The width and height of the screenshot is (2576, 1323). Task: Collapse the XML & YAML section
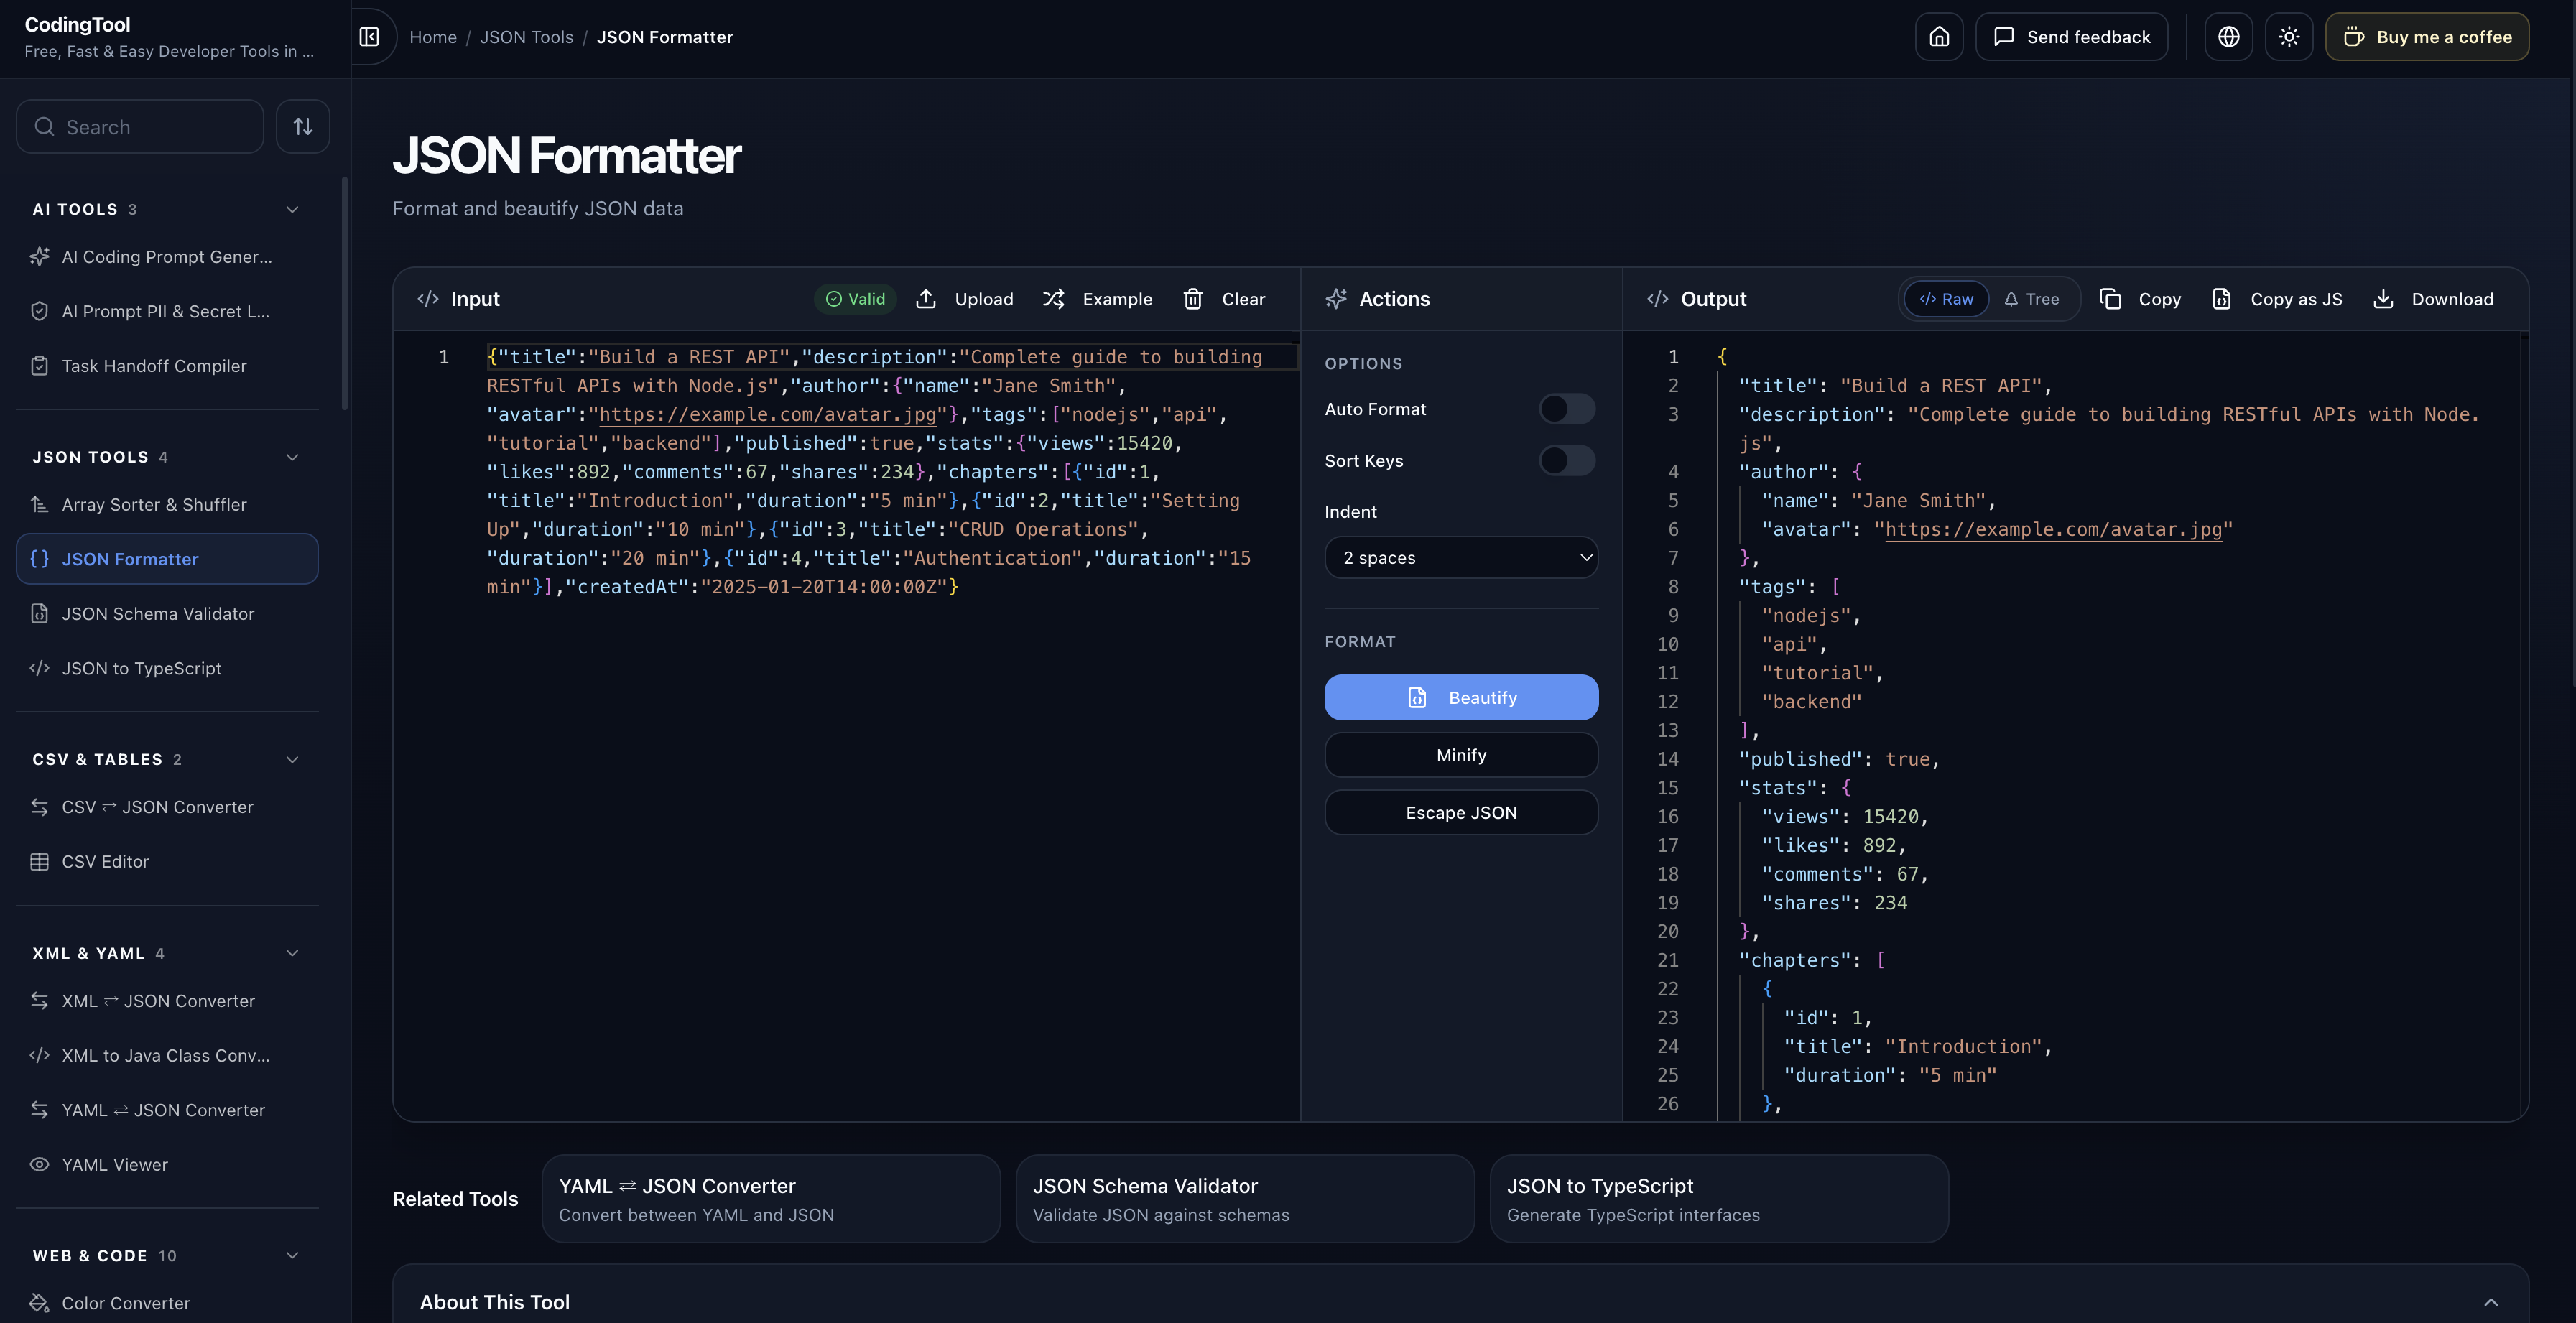tap(292, 953)
